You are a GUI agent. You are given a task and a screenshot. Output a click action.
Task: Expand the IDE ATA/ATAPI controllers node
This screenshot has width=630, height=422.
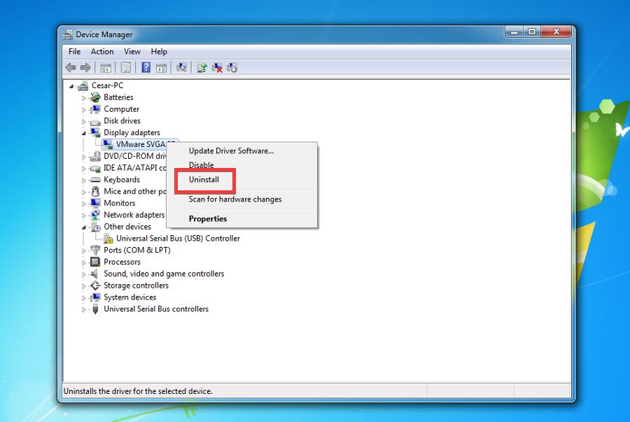click(x=83, y=168)
